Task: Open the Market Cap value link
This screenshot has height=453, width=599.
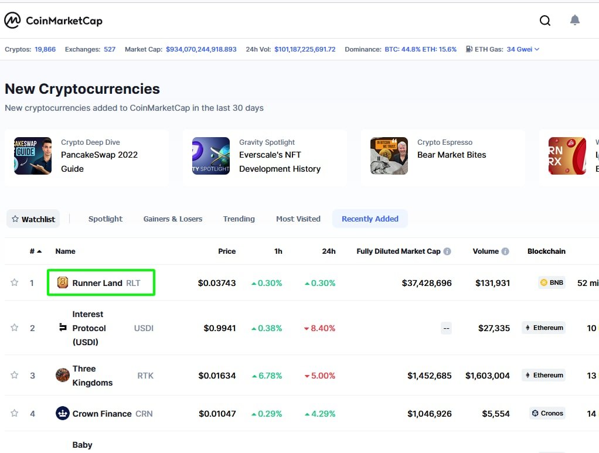Action: pyautogui.click(x=202, y=49)
